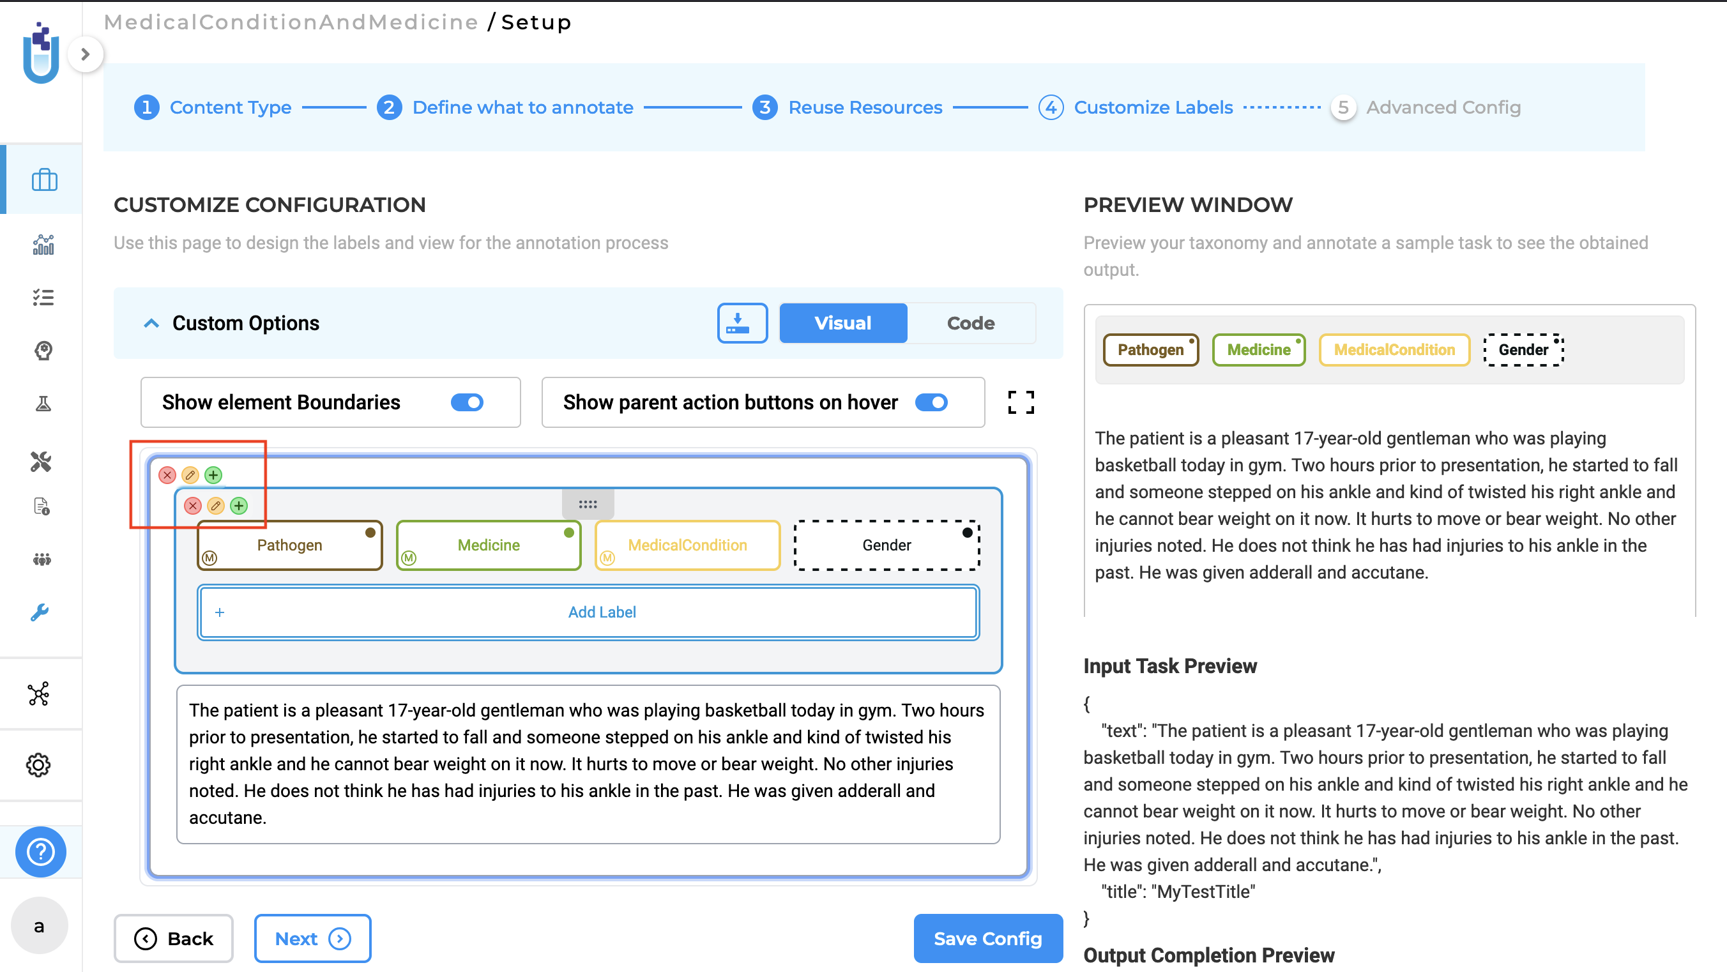Click the M badge on Pathogen label
Screen dimensions: 1727x972
pyautogui.click(x=210, y=558)
